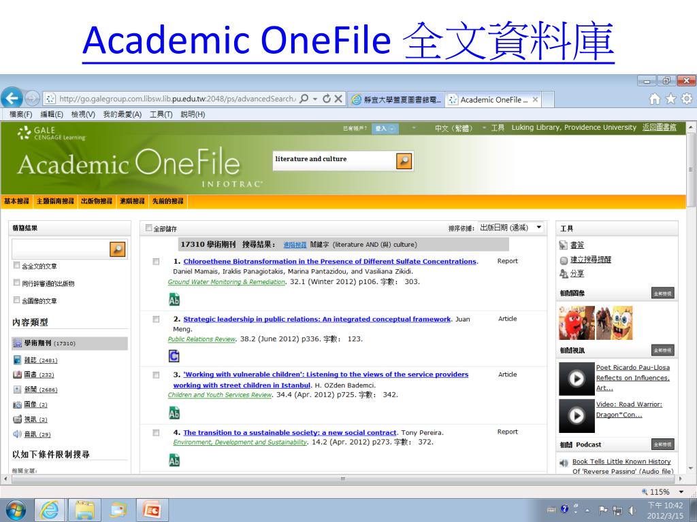Switch to the 出版物搜尋 tab
Viewport: 697px width, 522px height.
[x=97, y=201]
